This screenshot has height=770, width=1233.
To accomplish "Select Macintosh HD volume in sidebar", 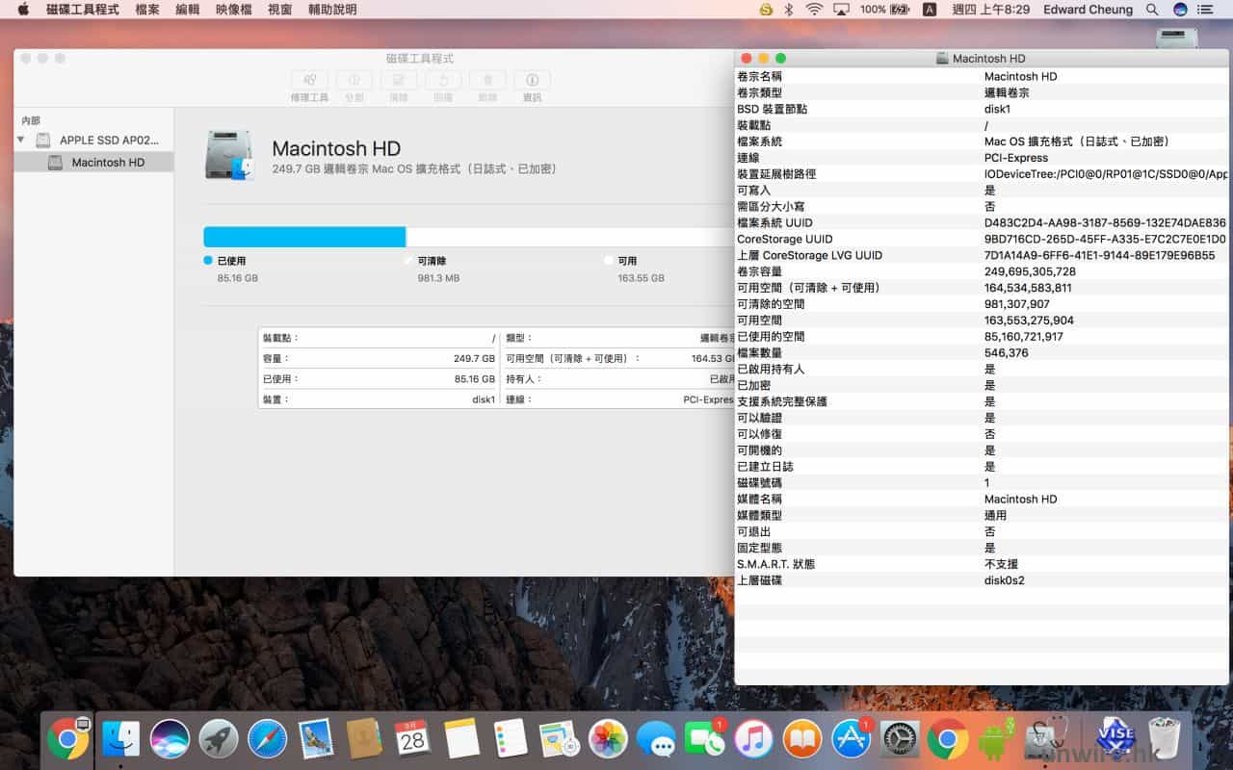I will coord(108,163).
